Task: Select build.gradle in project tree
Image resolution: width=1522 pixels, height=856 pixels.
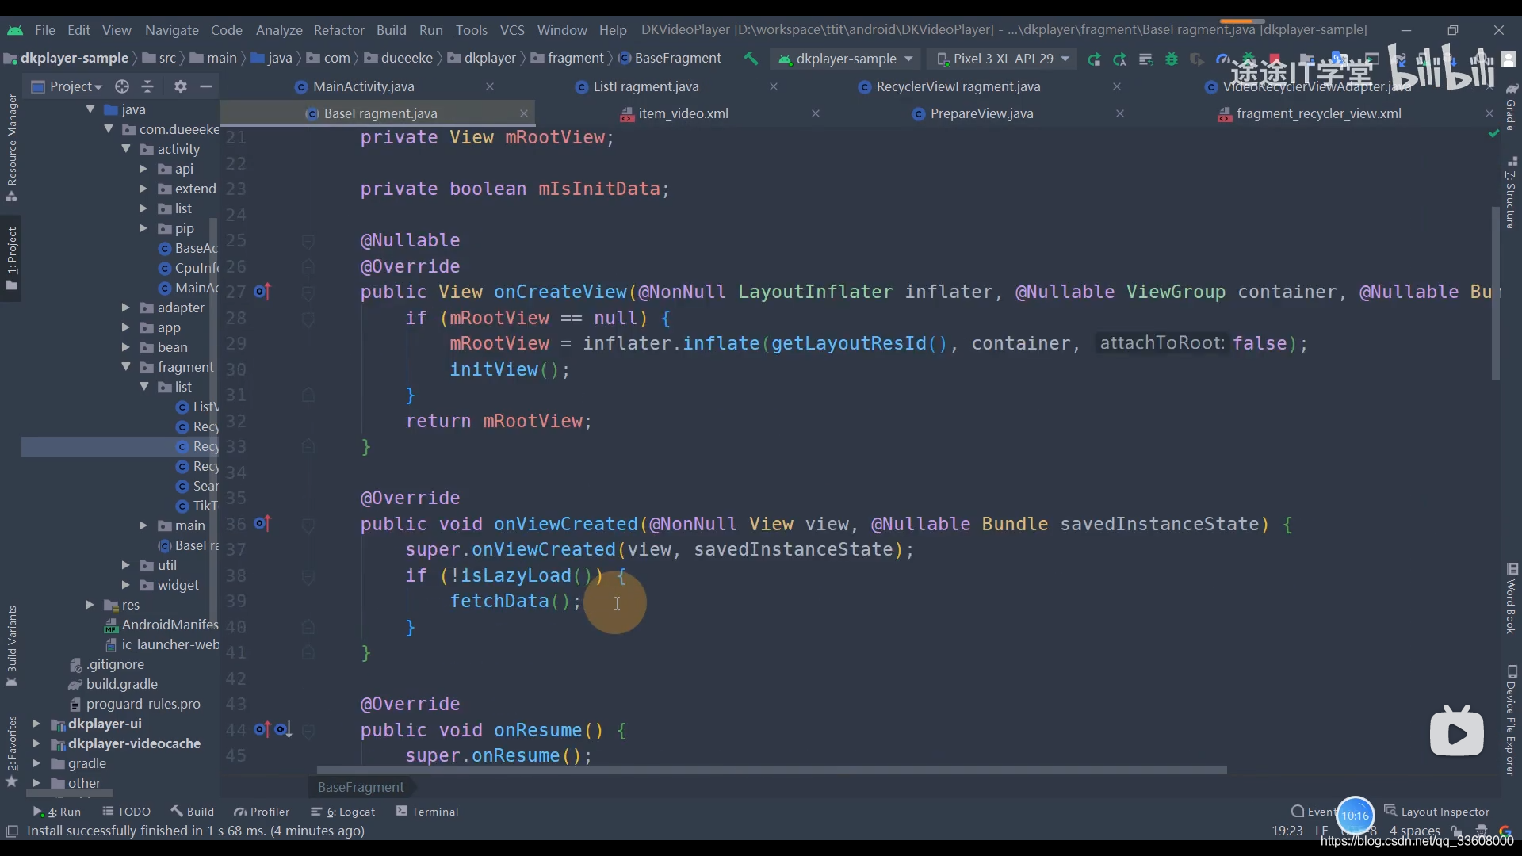Action: [113, 684]
